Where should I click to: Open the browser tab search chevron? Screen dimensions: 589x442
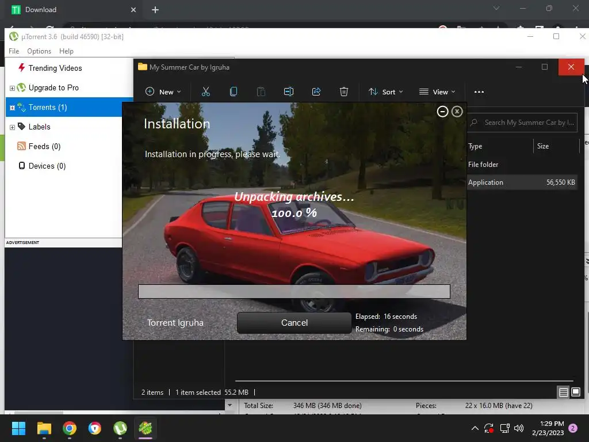[x=496, y=8]
